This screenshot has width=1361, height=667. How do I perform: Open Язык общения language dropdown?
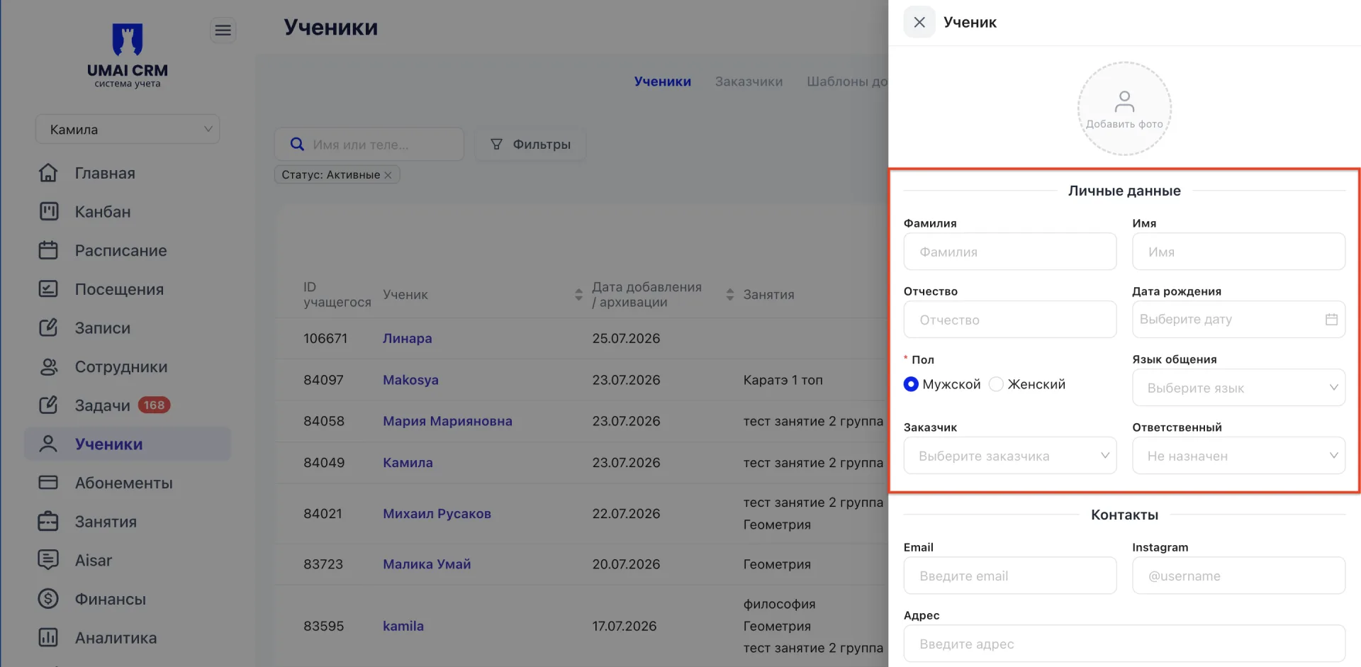(1238, 388)
